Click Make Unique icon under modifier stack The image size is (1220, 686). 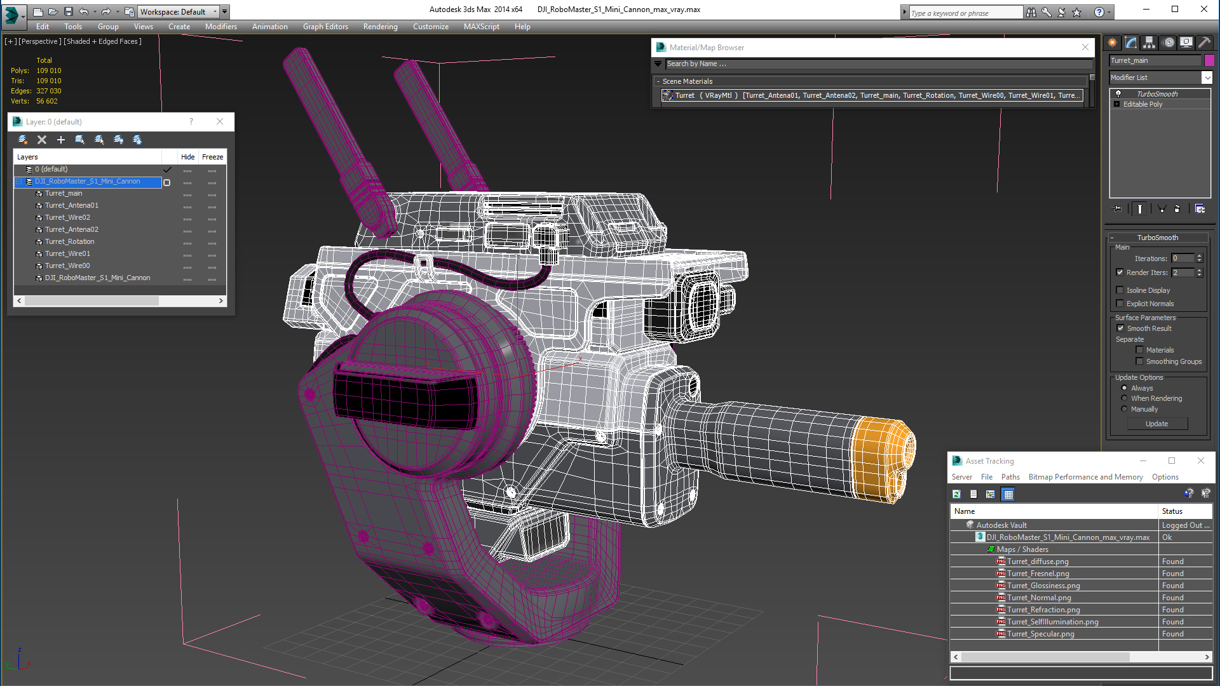(x=1162, y=209)
